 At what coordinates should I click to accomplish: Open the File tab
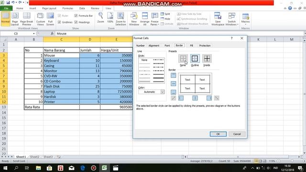pyautogui.click(x=6, y=9)
